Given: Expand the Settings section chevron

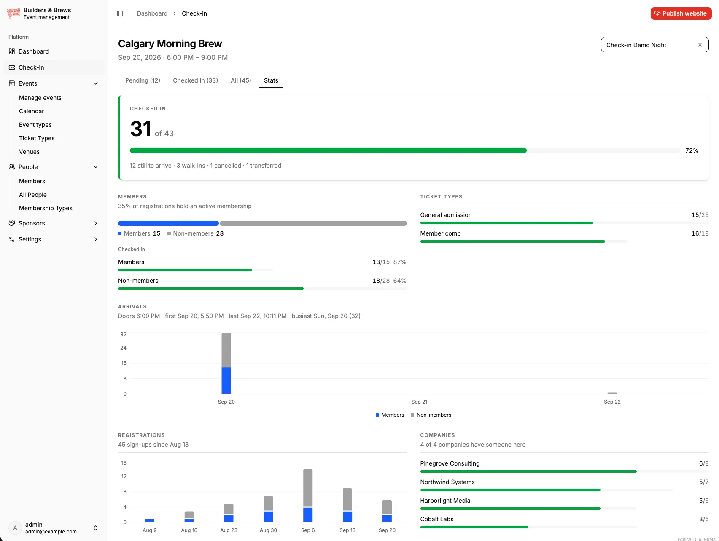Looking at the screenshot, I should 96,239.
